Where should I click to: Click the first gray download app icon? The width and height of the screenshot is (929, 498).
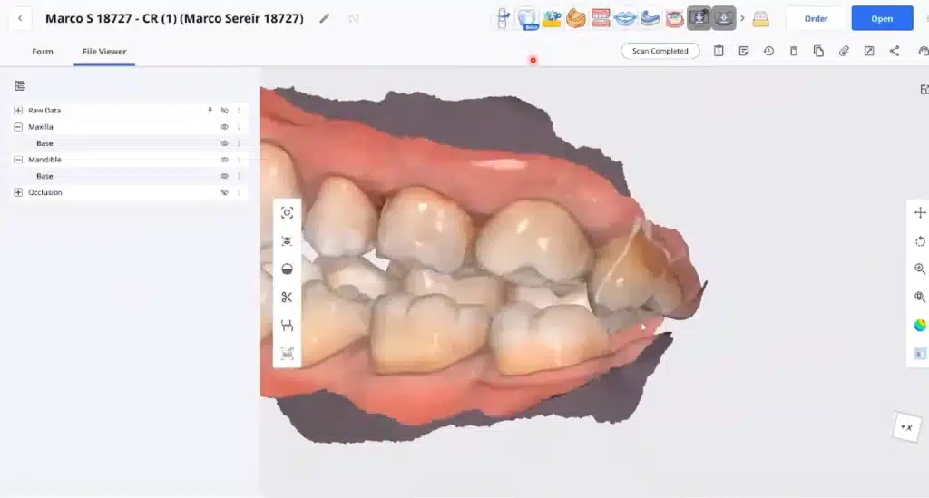(699, 18)
